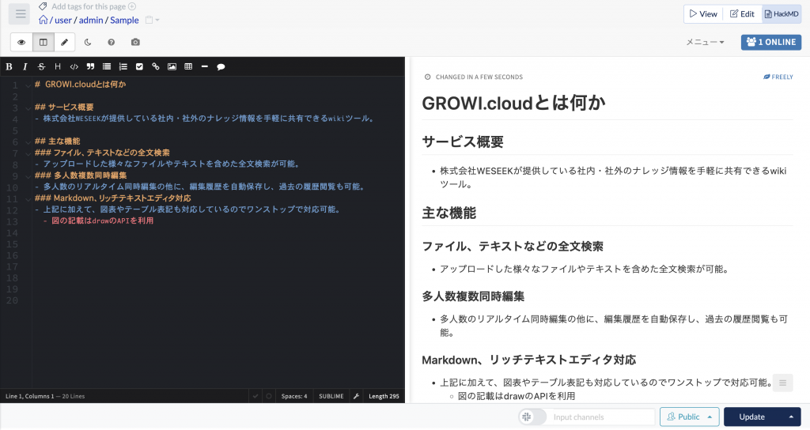Apply strikethrough formatting
The height and width of the screenshot is (430, 810).
tap(41, 66)
